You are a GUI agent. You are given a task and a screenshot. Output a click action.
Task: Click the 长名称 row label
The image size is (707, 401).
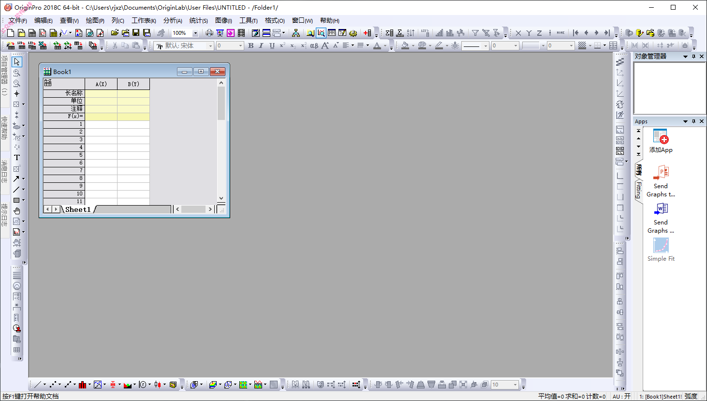click(x=64, y=93)
